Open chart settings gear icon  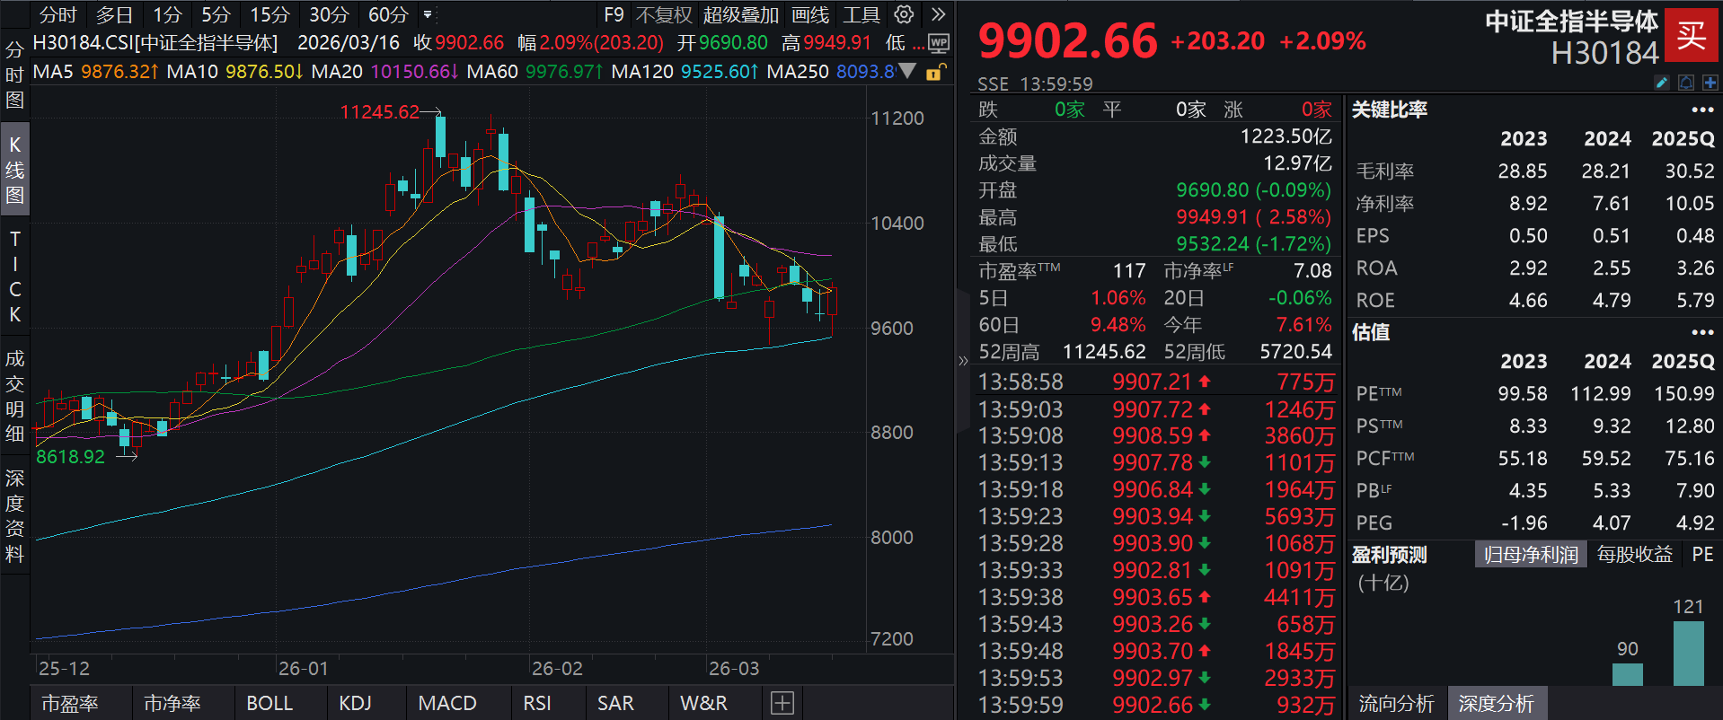coord(904,14)
